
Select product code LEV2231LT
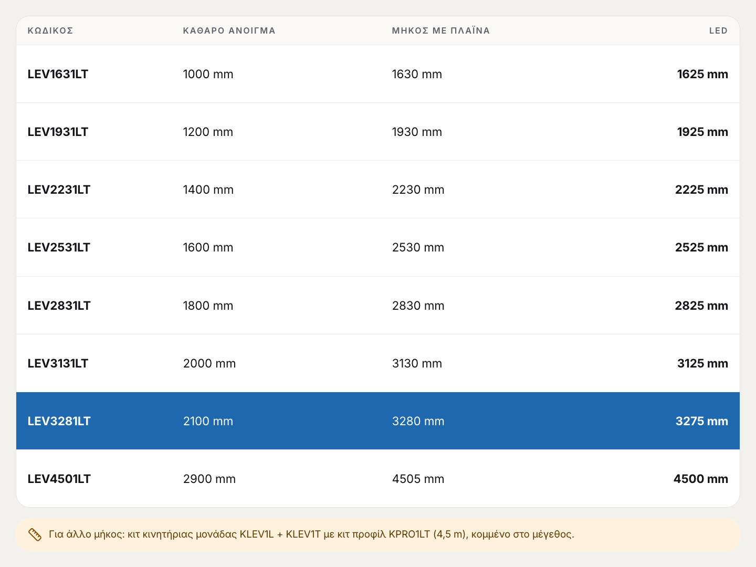59,190
